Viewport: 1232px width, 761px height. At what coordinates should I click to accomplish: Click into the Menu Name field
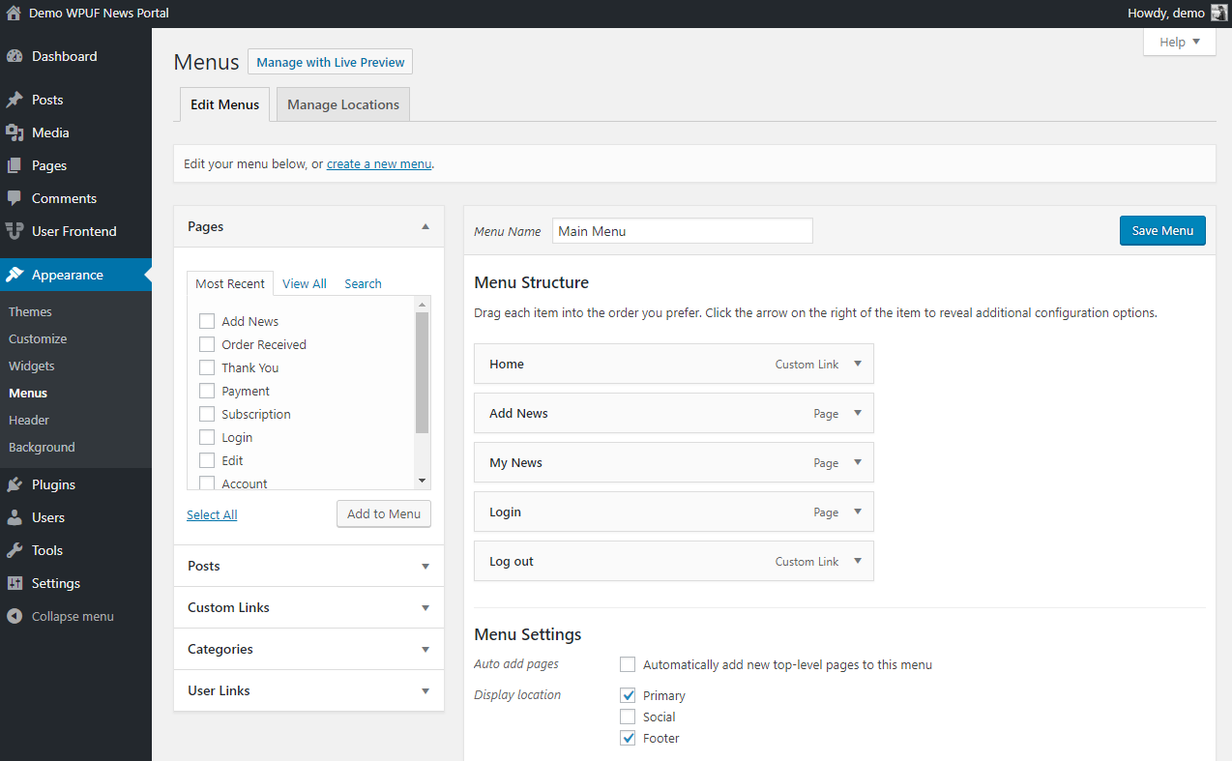(683, 231)
